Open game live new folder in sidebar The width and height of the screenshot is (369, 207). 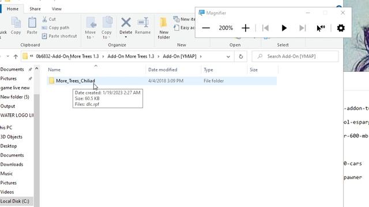15,88
